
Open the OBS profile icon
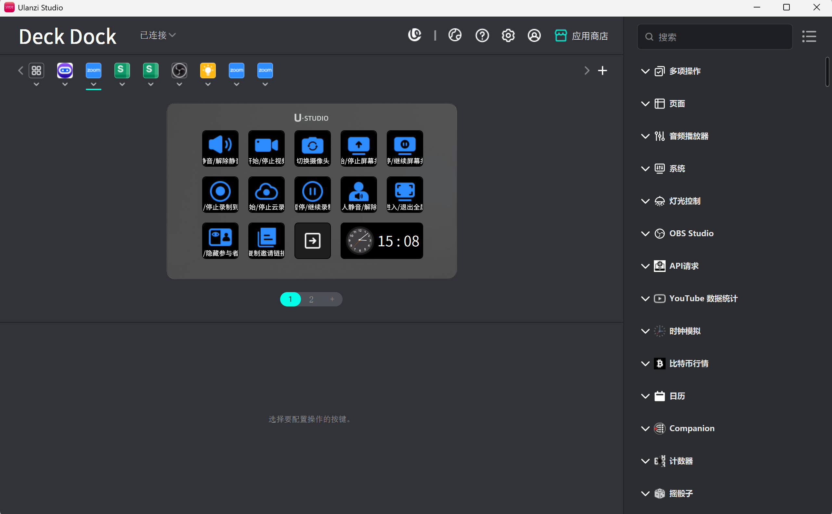(179, 71)
